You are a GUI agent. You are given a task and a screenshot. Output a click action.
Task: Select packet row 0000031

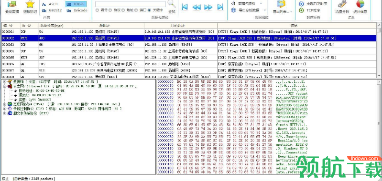tap(189, 31)
